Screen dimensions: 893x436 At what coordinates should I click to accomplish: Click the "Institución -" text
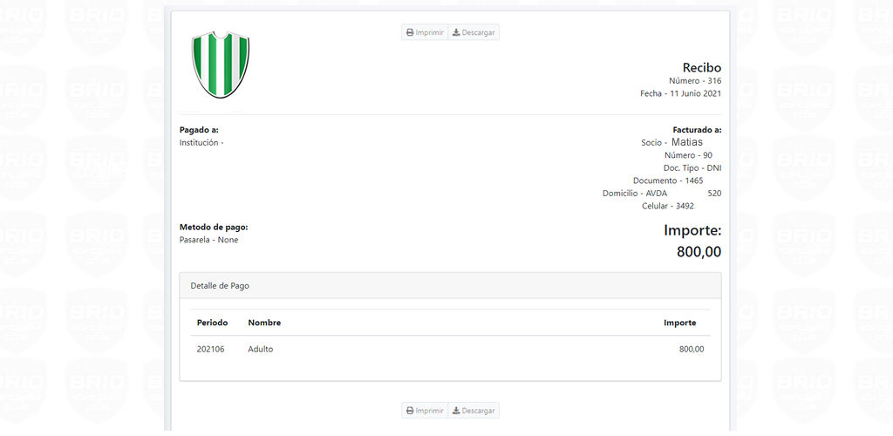(x=201, y=143)
